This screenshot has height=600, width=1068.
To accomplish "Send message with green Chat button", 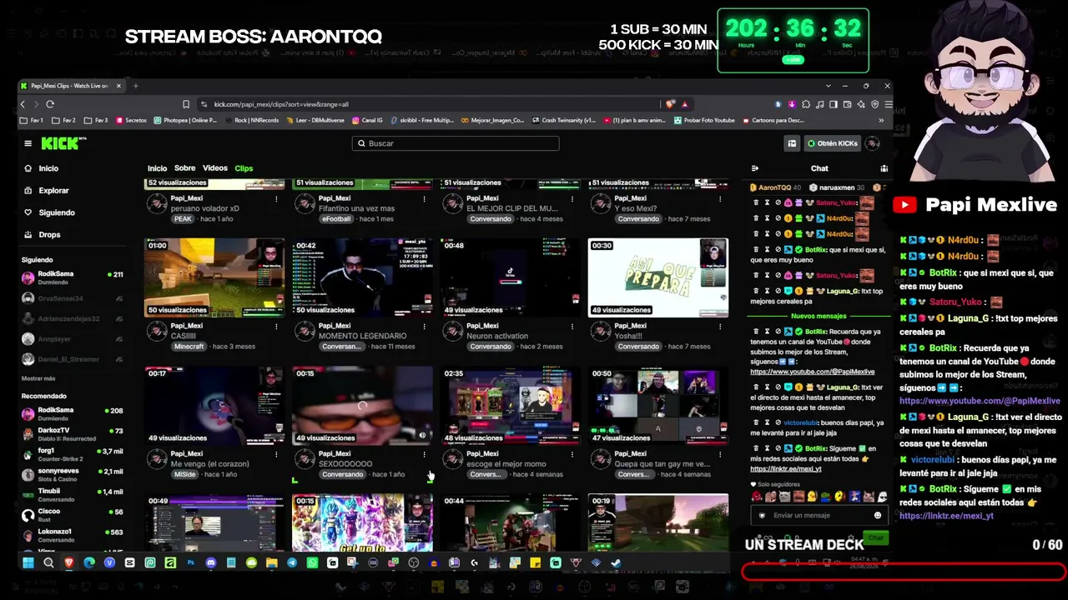I will (875, 537).
